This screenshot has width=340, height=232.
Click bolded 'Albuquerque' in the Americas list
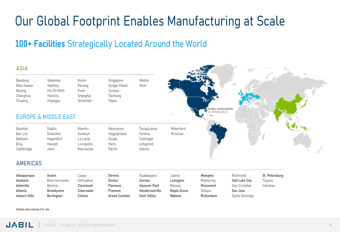coord(25,176)
